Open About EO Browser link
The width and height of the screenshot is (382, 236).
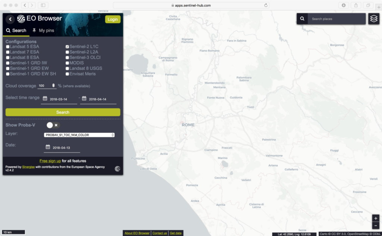pyautogui.click(x=137, y=233)
